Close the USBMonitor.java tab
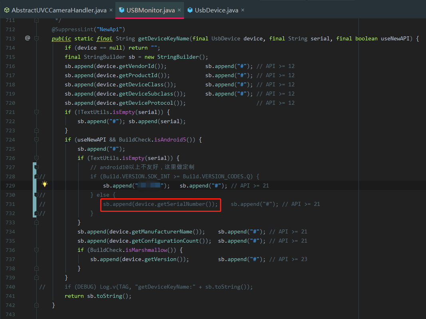The width and height of the screenshot is (426, 319). [179, 10]
